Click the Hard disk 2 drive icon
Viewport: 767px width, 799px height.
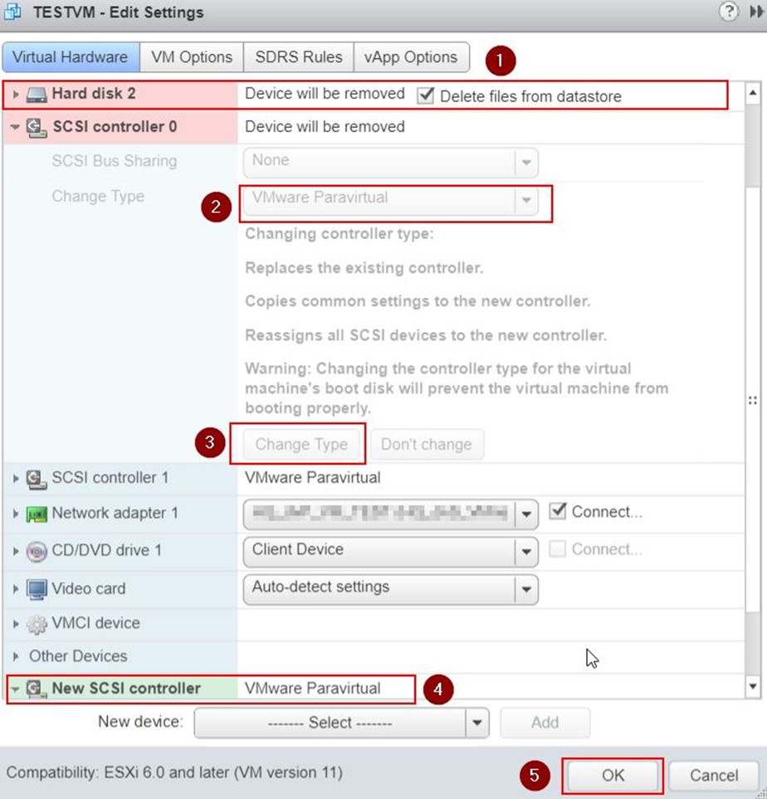point(37,95)
